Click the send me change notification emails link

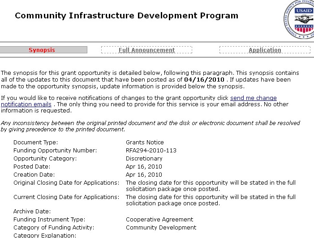click(x=253, y=98)
